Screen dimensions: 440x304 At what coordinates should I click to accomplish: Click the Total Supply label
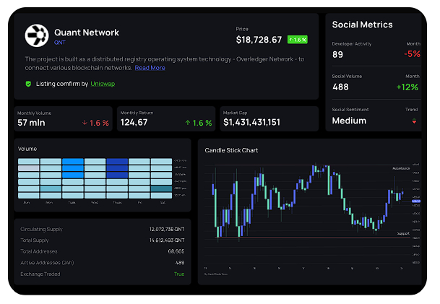[x=35, y=240]
